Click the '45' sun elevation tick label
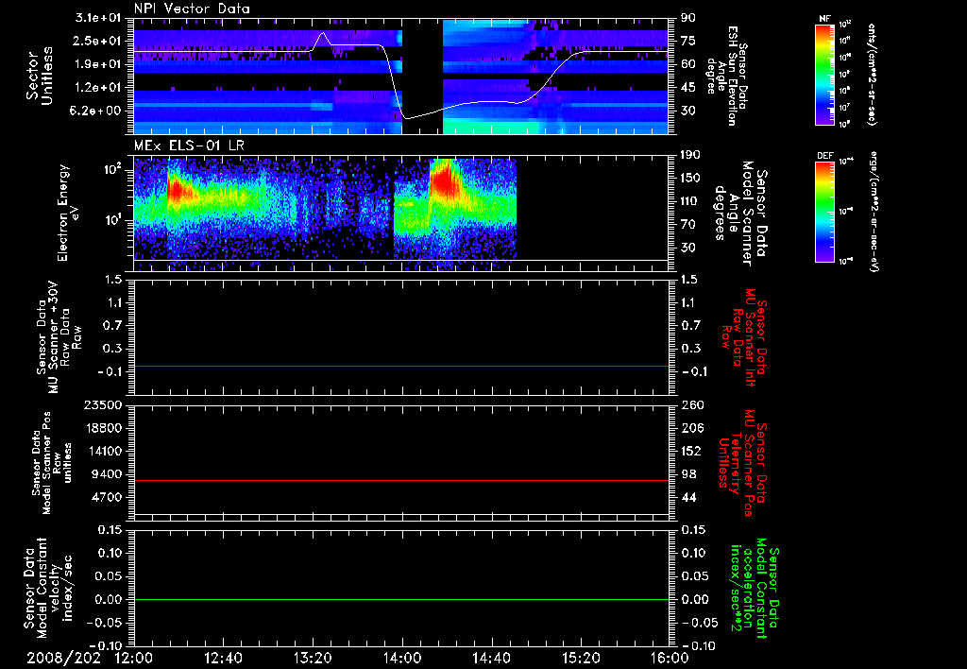 click(x=688, y=88)
